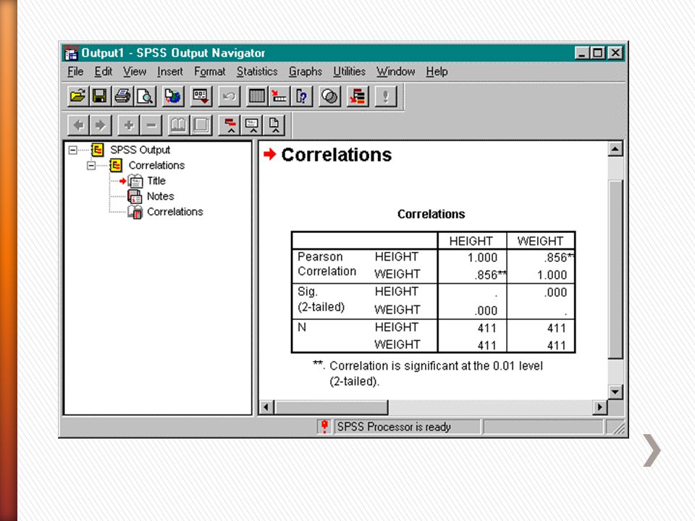The image size is (695, 521).
Task: Open the Format menu
Action: (210, 72)
